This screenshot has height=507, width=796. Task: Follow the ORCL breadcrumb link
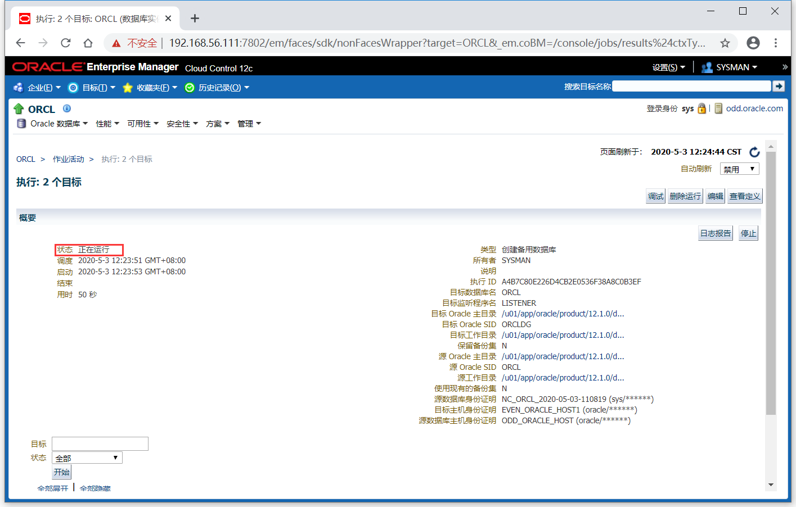pyautogui.click(x=26, y=159)
